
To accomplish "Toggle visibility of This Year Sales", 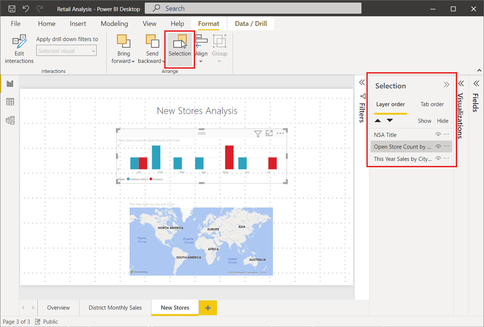I will pyautogui.click(x=438, y=158).
